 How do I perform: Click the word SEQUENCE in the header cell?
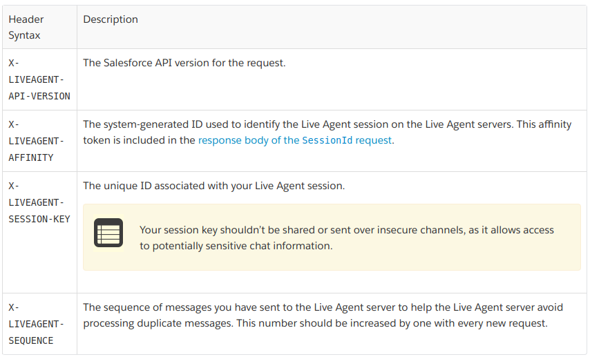point(31,341)
